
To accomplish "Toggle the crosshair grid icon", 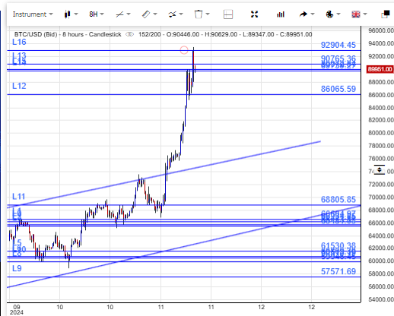I will (x=228, y=14).
